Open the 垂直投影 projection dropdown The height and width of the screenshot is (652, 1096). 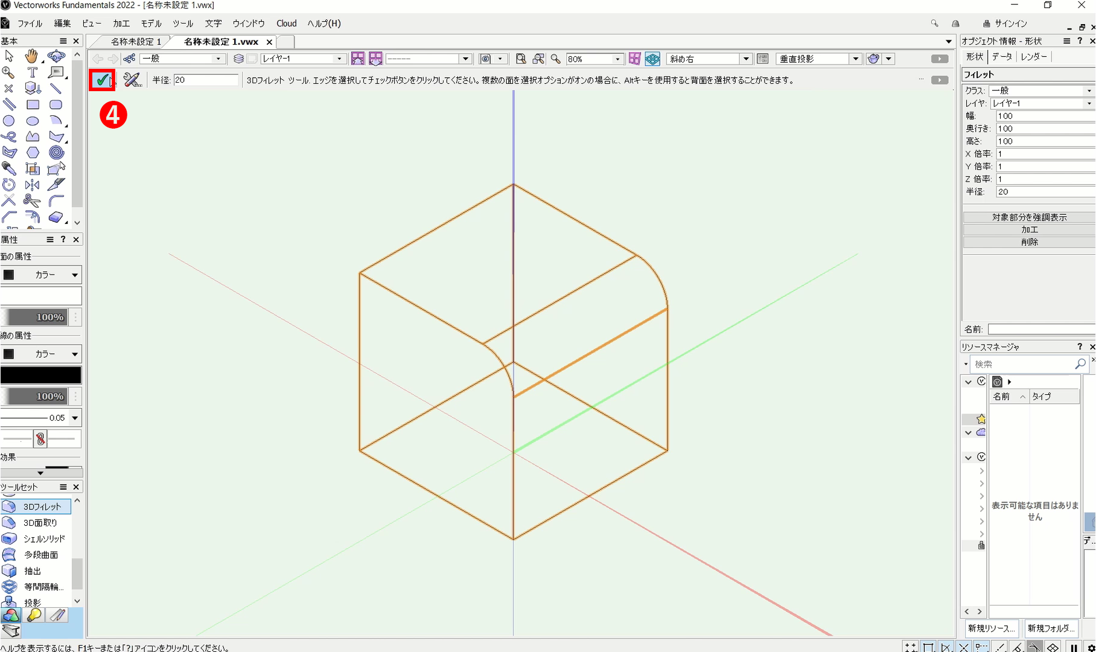tap(818, 59)
